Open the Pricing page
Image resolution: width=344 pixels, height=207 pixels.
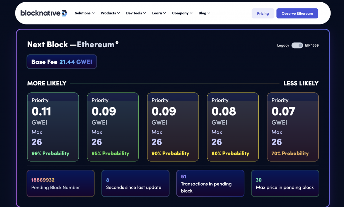(x=263, y=13)
